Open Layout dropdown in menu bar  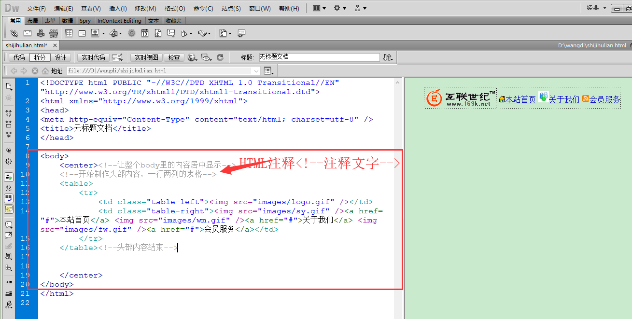[320, 8]
